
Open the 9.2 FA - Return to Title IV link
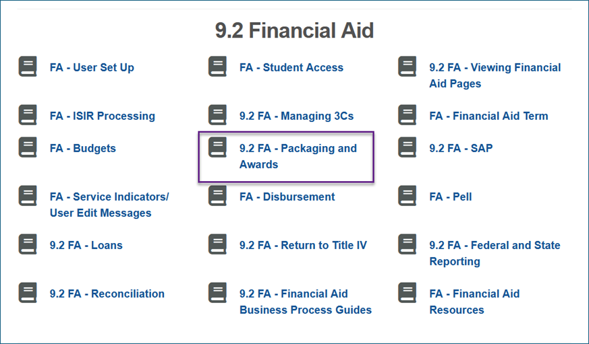pyautogui.click(x=303, y=245)
